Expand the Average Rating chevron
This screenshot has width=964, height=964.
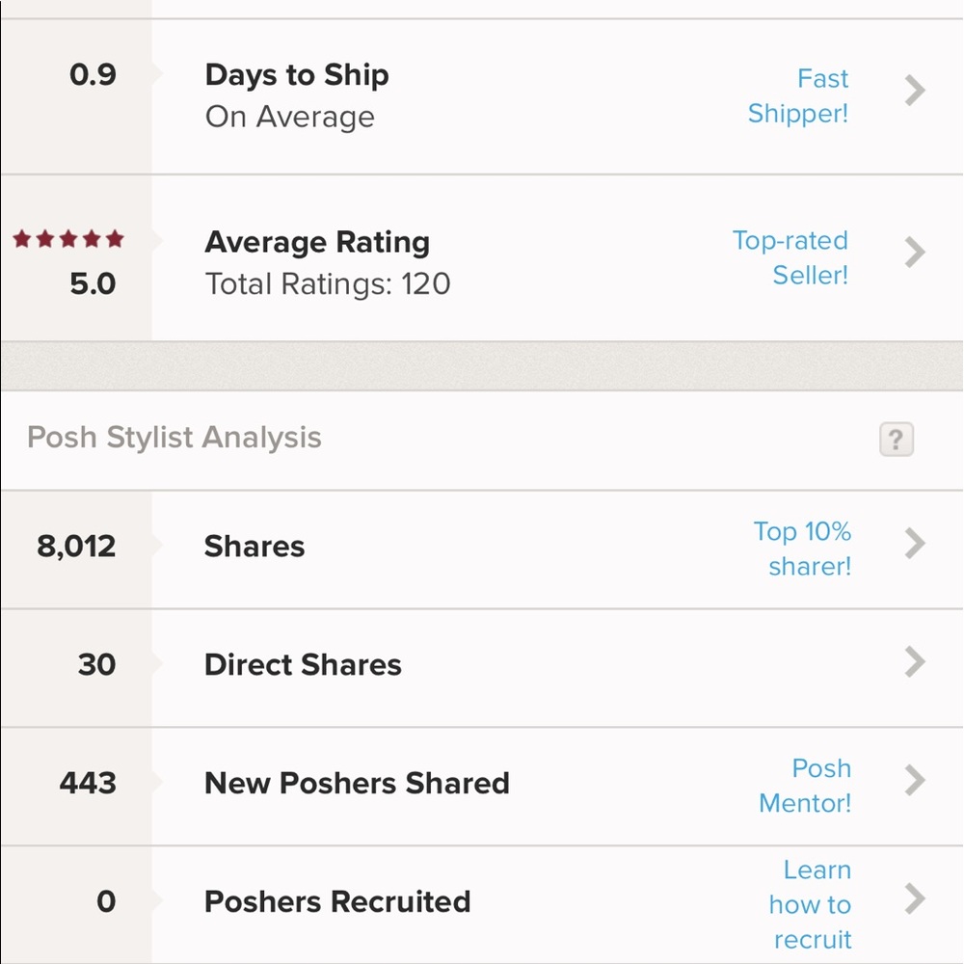[x=915, y=253]
